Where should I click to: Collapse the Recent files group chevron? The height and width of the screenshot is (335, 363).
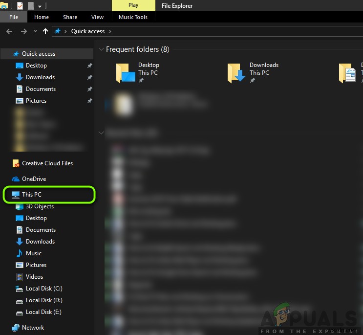point(101,133)
